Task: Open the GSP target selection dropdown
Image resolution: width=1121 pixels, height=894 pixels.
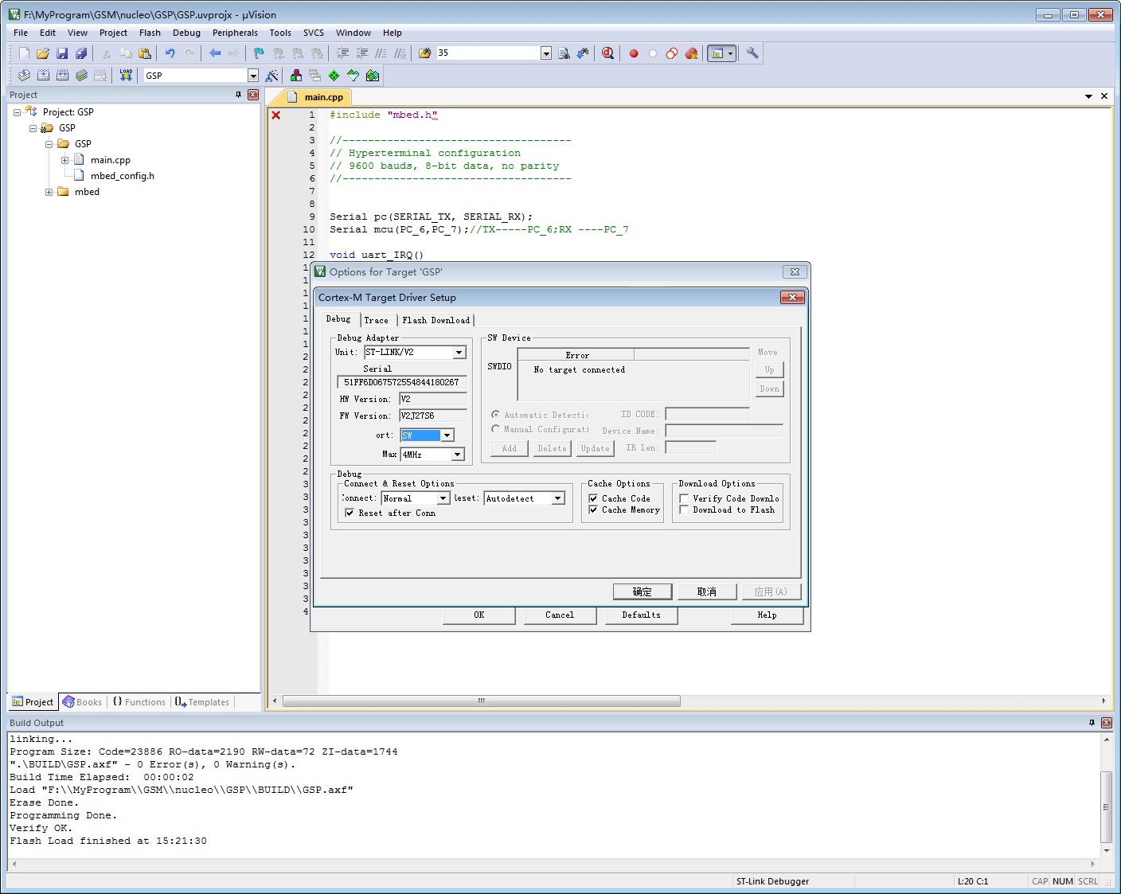Action: 253,76
